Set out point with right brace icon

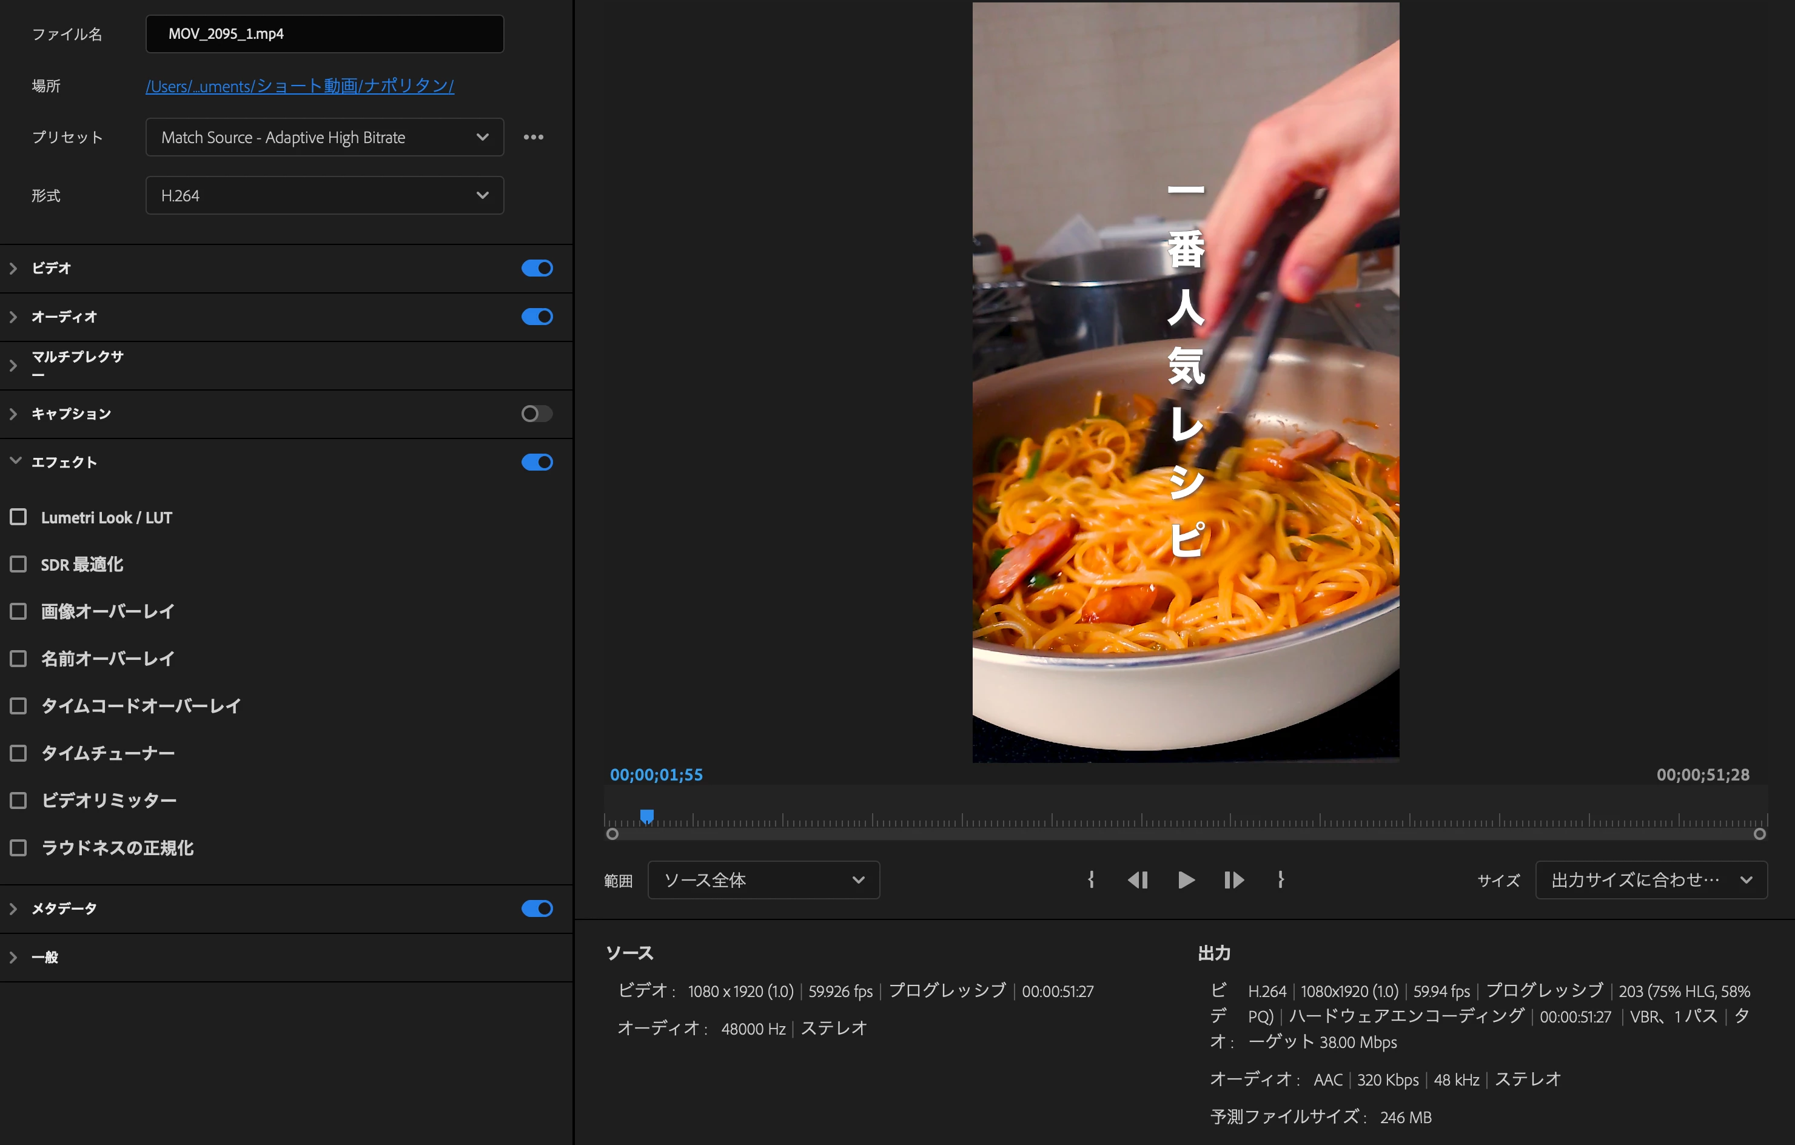pyautogui.click(x=1281, y=881)
